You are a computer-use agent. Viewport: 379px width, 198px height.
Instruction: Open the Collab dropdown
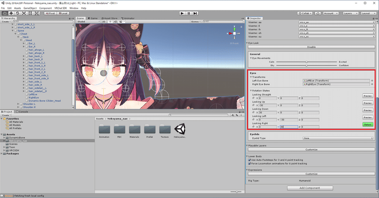tap(305, 13)
